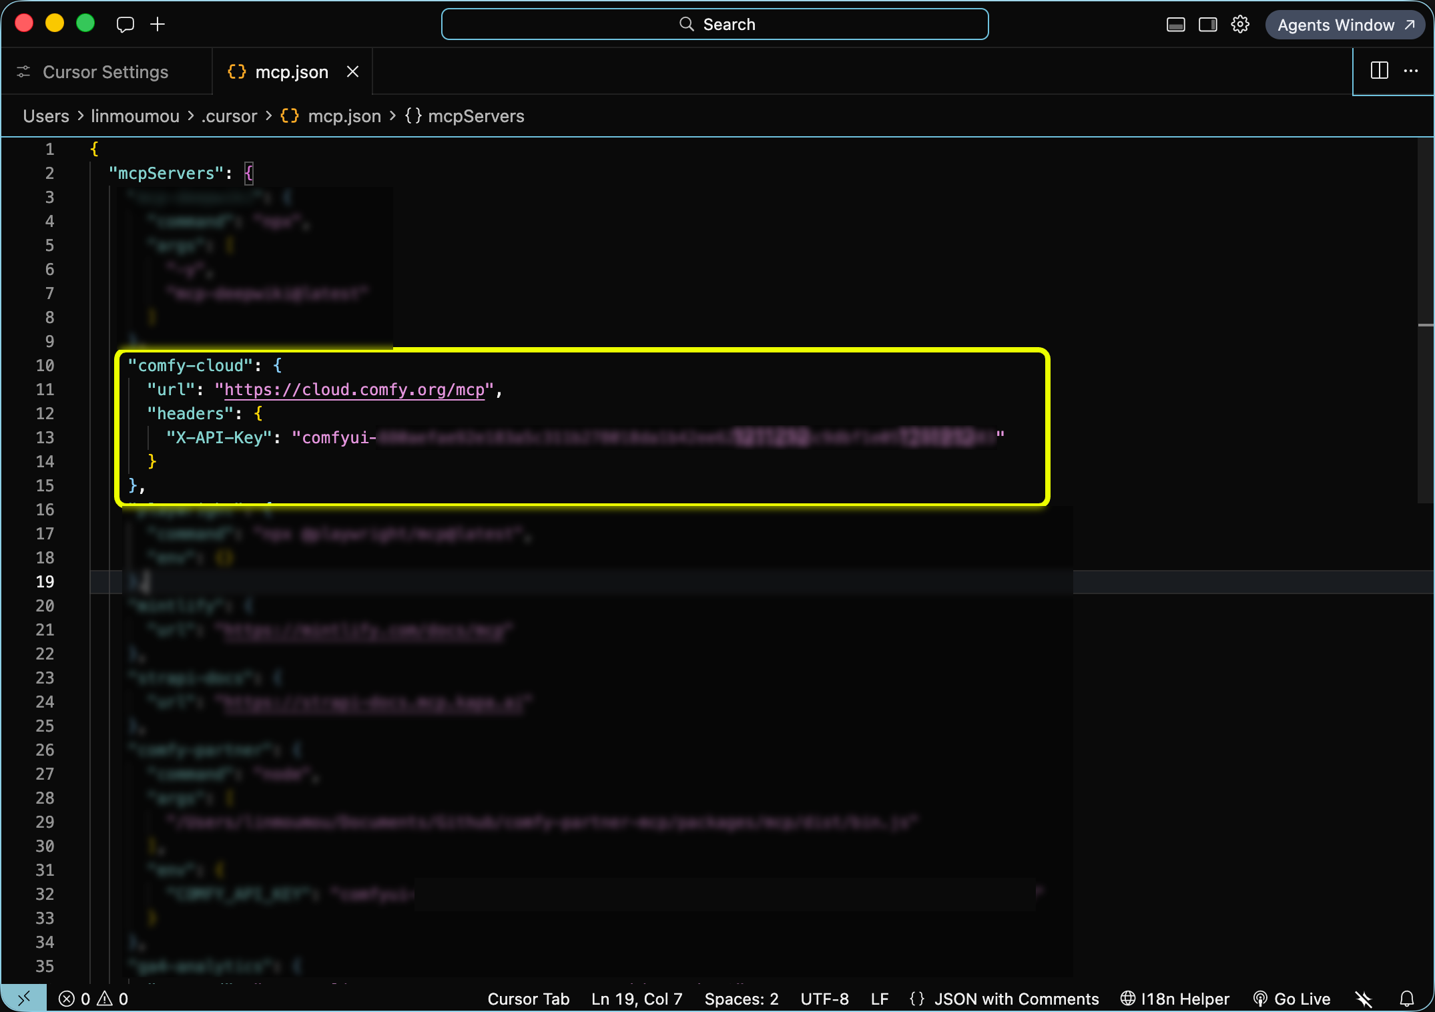
Task: Select the mcp.json tab
Action: click(x=292, y=72)
